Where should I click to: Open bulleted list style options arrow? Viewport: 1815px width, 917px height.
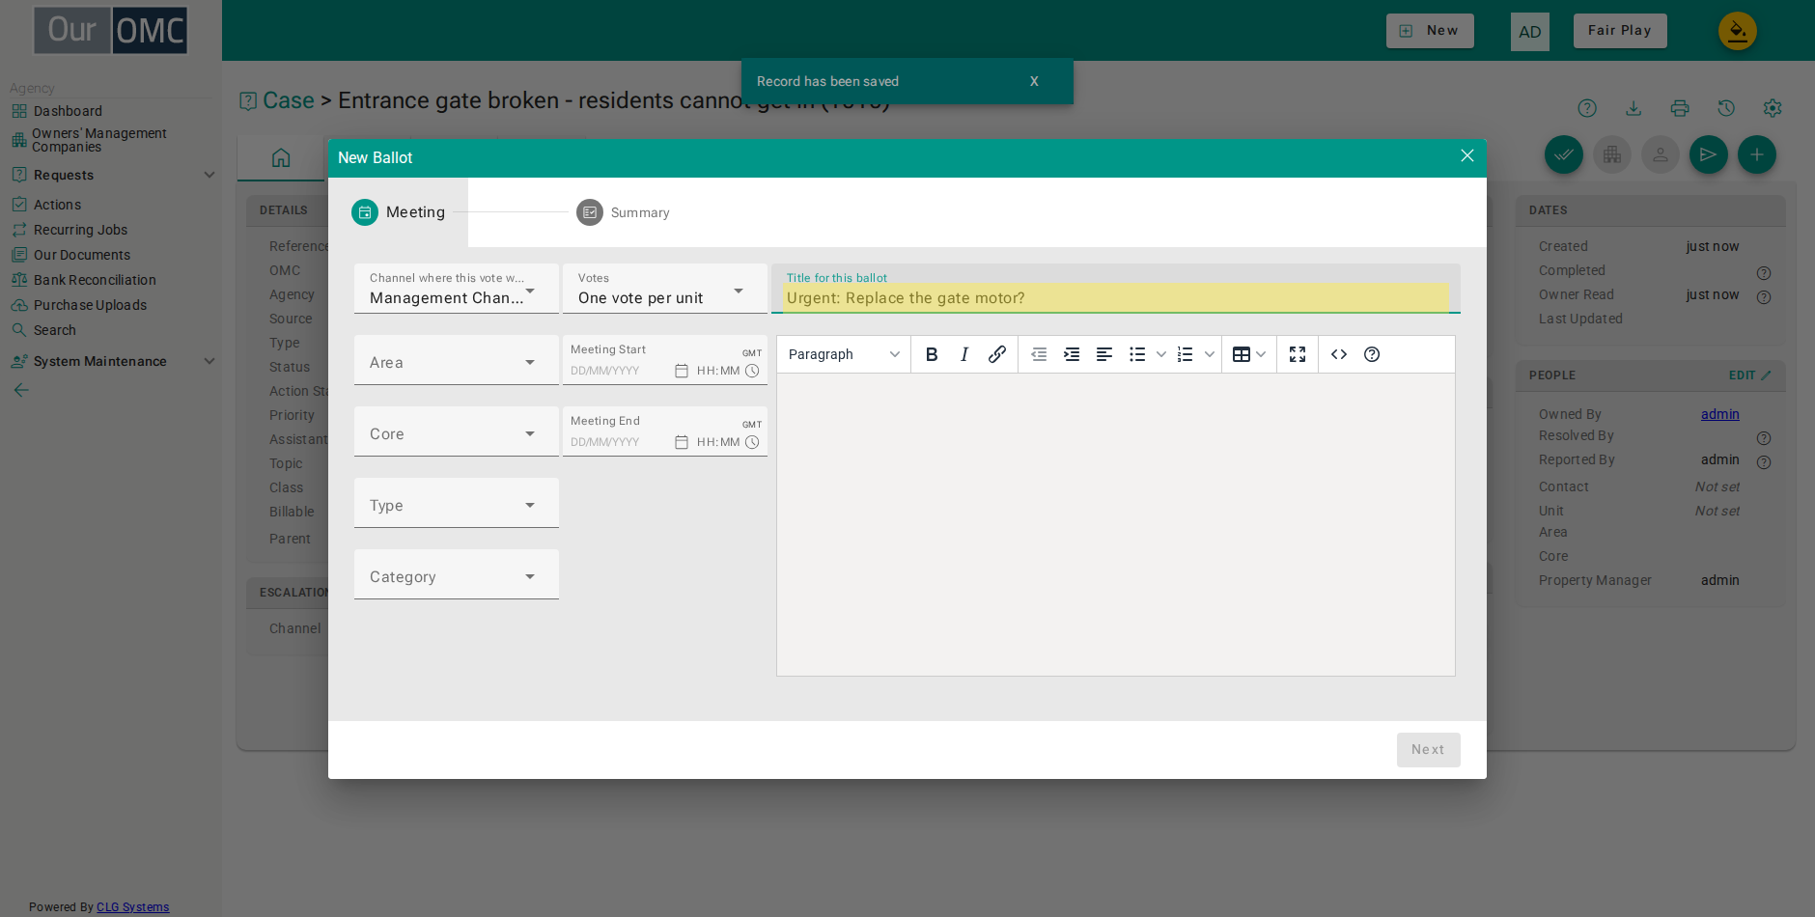(1161, 354)
